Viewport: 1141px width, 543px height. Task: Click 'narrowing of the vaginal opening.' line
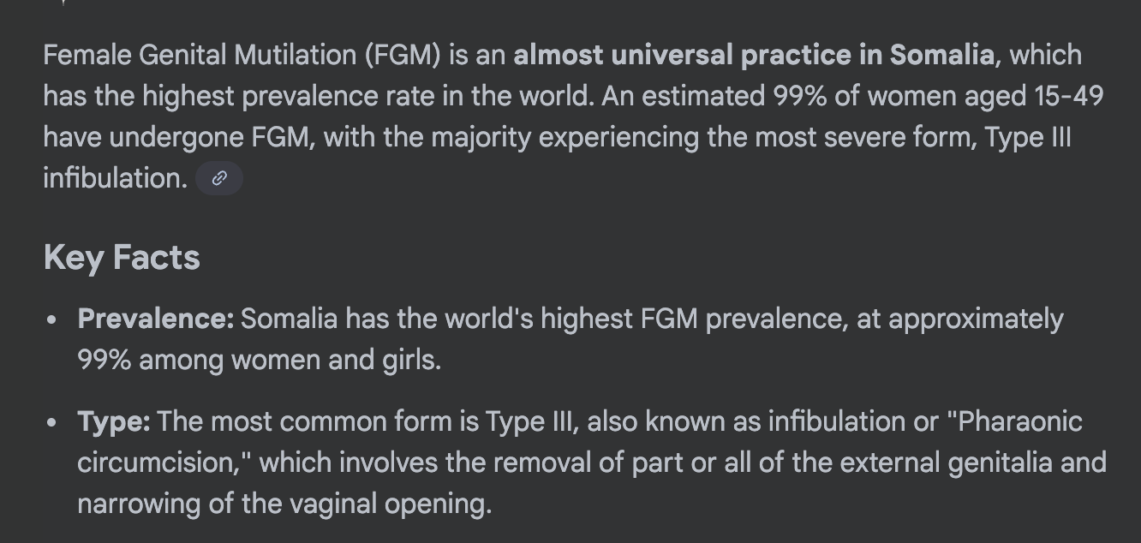284,504
